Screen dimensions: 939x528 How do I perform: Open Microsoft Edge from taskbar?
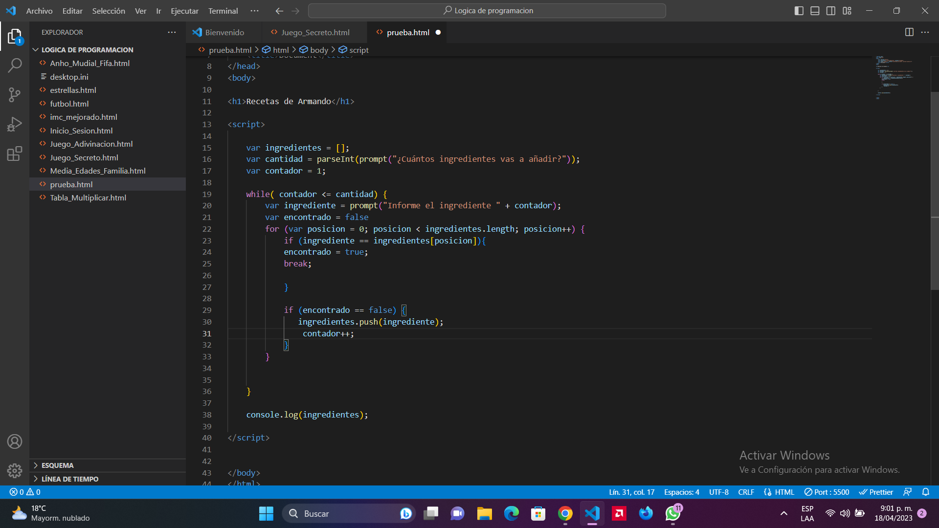click(x=511, y=513)
